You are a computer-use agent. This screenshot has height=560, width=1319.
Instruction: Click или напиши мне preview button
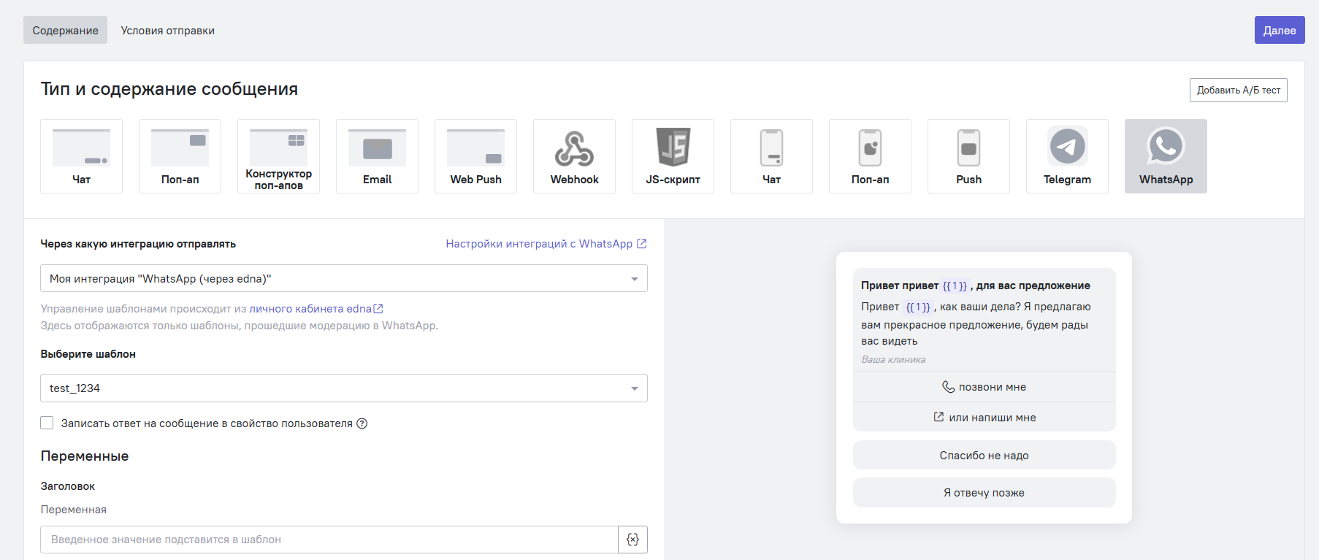coord(984,418)
